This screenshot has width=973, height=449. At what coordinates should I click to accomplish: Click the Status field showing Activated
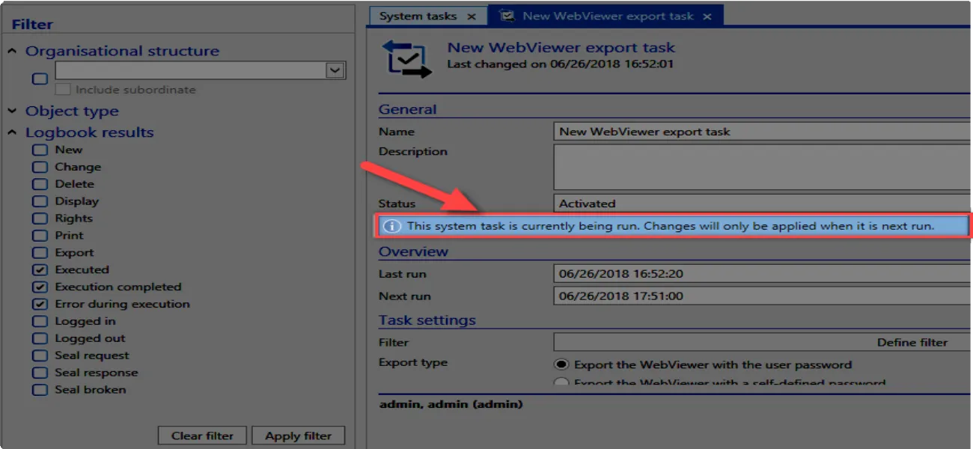pyautogui.click(x=763, y=204)
